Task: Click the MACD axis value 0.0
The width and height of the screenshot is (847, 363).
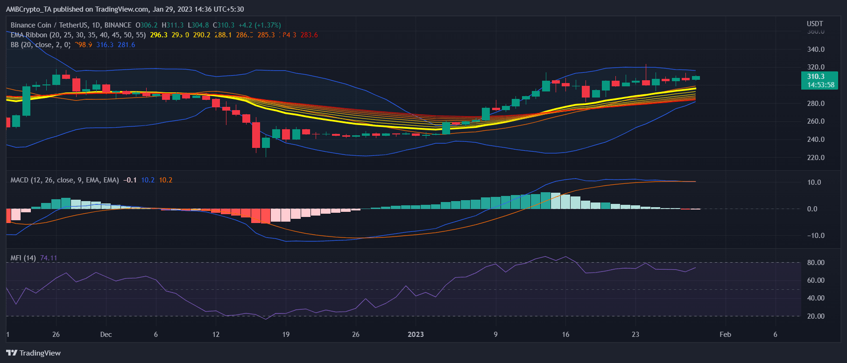Action: tap(812, 209)
